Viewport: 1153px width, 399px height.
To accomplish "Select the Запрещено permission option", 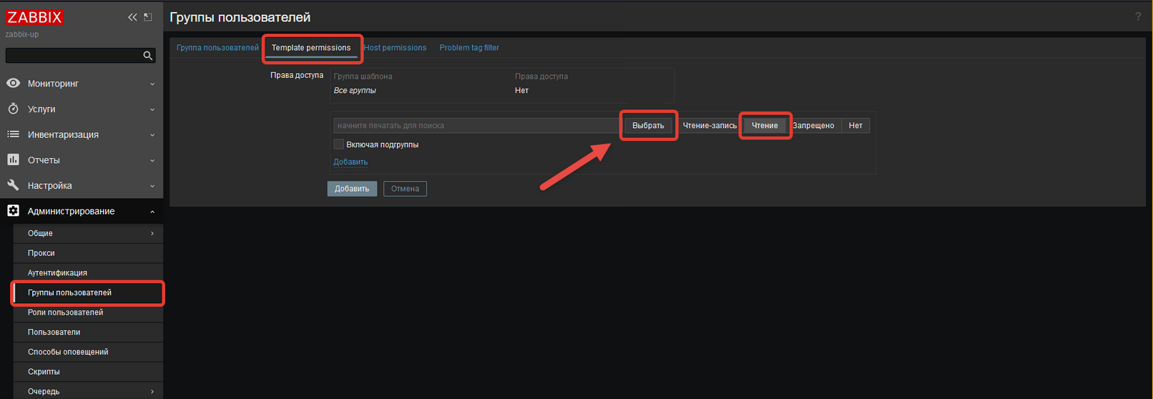I will click(x=813, y=126).
